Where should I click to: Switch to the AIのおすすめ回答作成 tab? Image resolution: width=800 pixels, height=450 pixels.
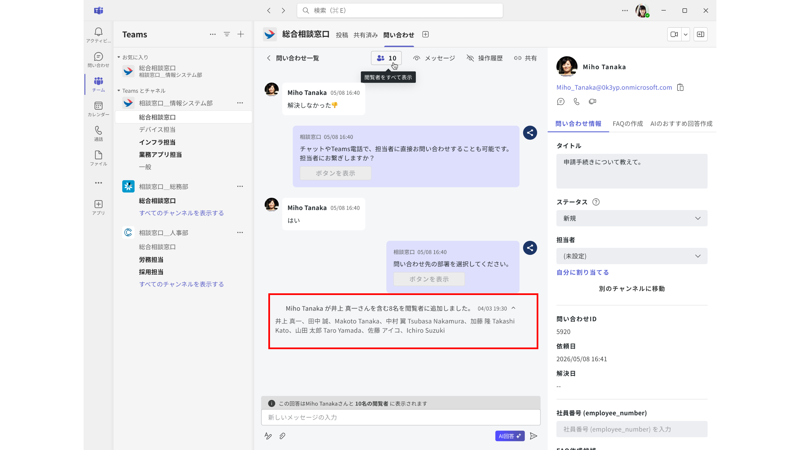pos(681,124)
